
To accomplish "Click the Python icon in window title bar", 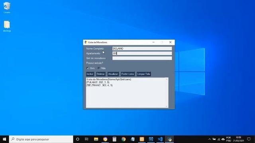I will point(86,43).
